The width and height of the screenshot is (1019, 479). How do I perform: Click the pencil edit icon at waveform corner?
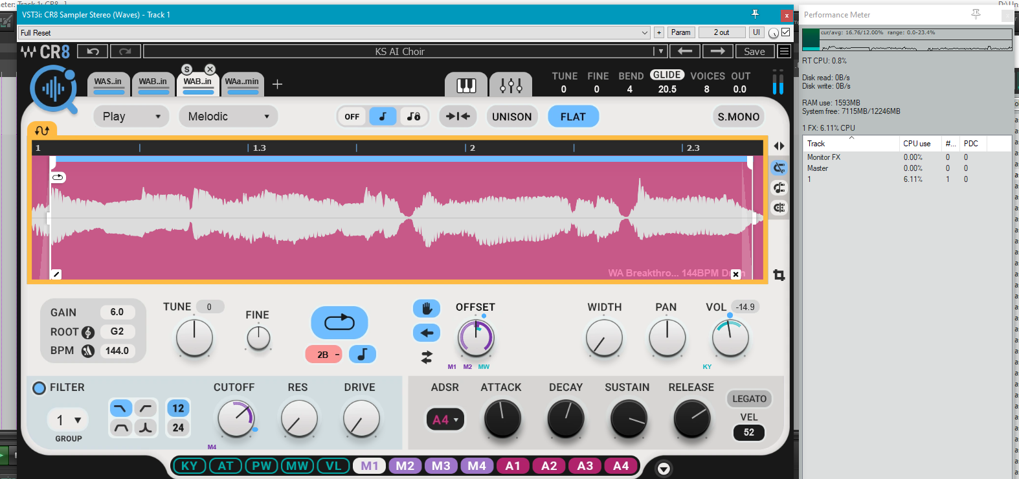pos(56,274)
